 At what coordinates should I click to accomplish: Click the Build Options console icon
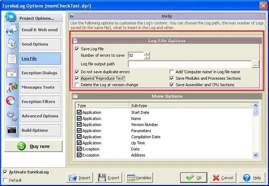(x=11, y=130)
